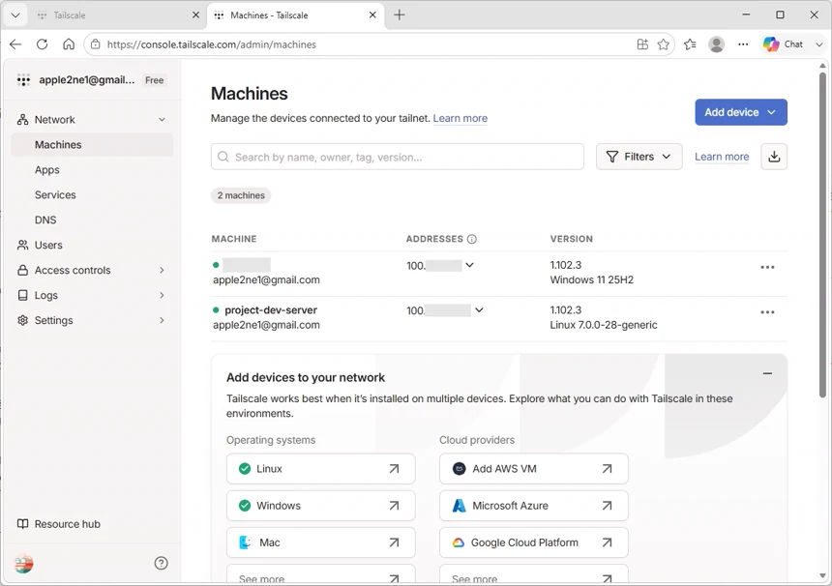Click Learn more link under Machines heading
The image size is (832, 586).
click(461, 118)
